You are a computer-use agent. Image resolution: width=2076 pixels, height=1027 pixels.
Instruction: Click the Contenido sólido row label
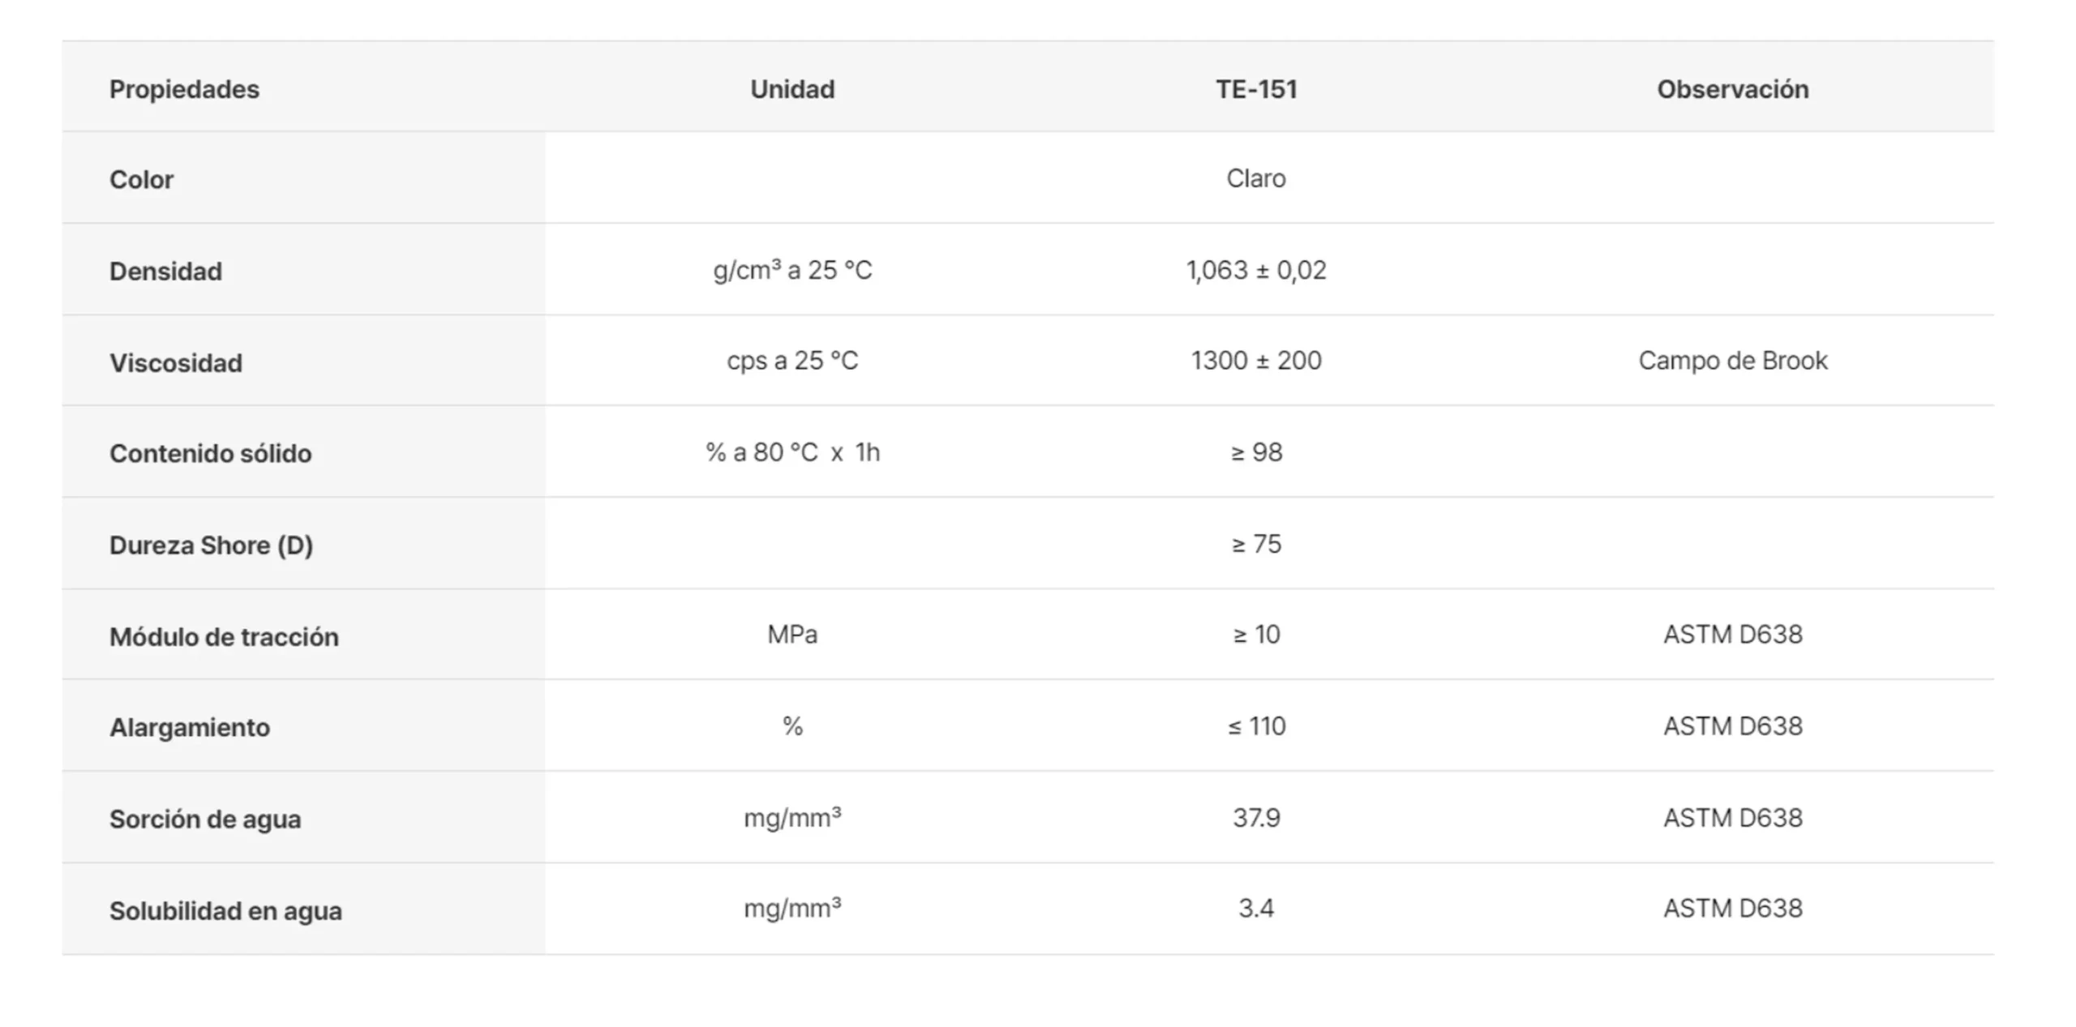point(210,453)
